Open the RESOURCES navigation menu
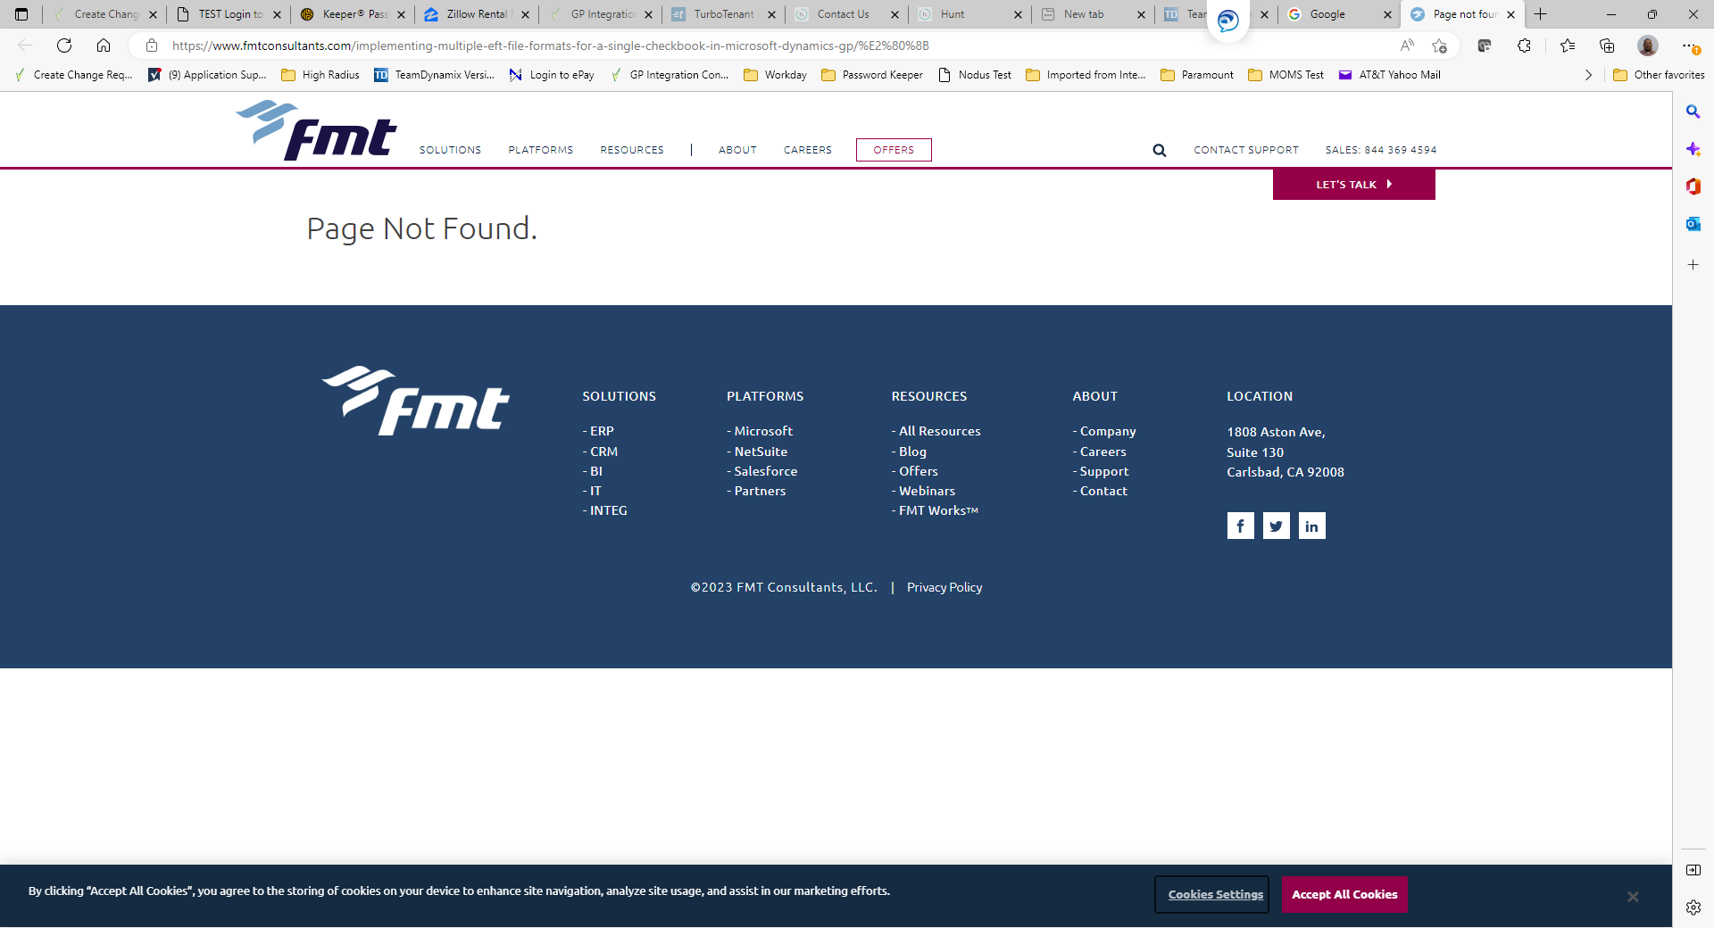Viewport: 1714px width, 928px height. (632, 150)
